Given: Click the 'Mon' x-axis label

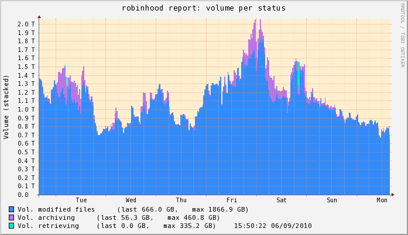Looking at the screenshot, I should 382,200.
